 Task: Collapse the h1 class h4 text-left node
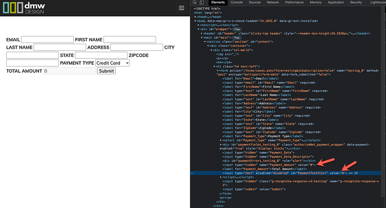click(x=214, y=67)
